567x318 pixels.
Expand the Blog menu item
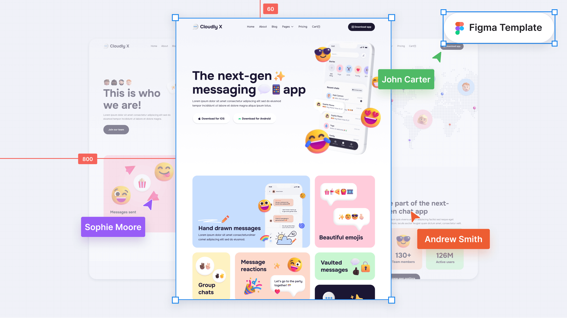274,26
